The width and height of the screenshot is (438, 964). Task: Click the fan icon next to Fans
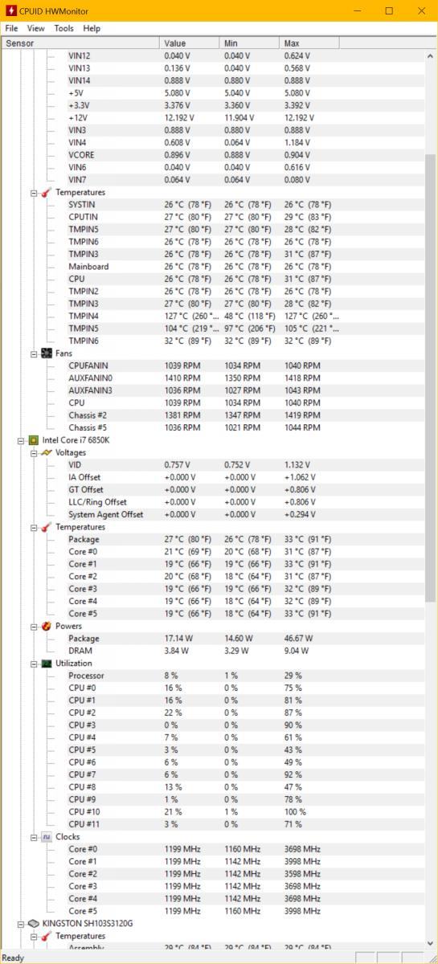coord(47,353)
